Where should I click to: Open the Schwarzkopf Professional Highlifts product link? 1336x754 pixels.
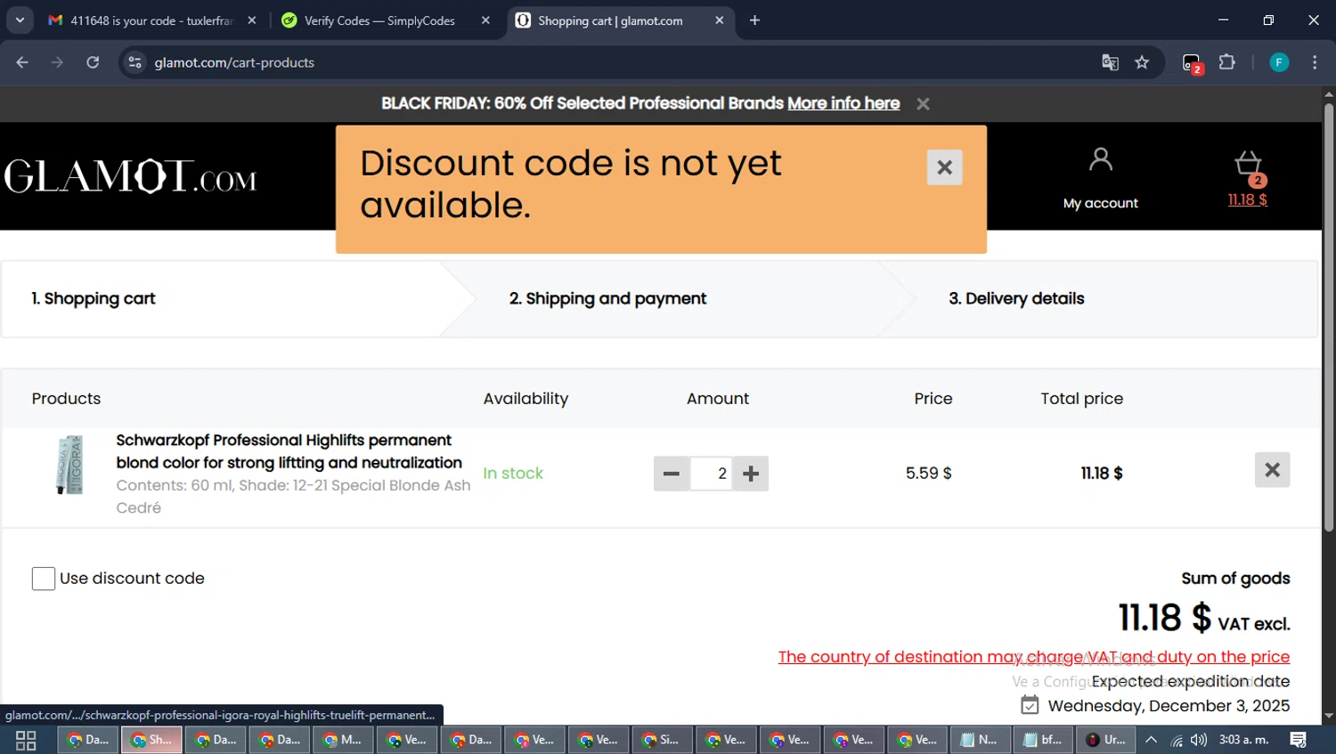pos(289,451)
